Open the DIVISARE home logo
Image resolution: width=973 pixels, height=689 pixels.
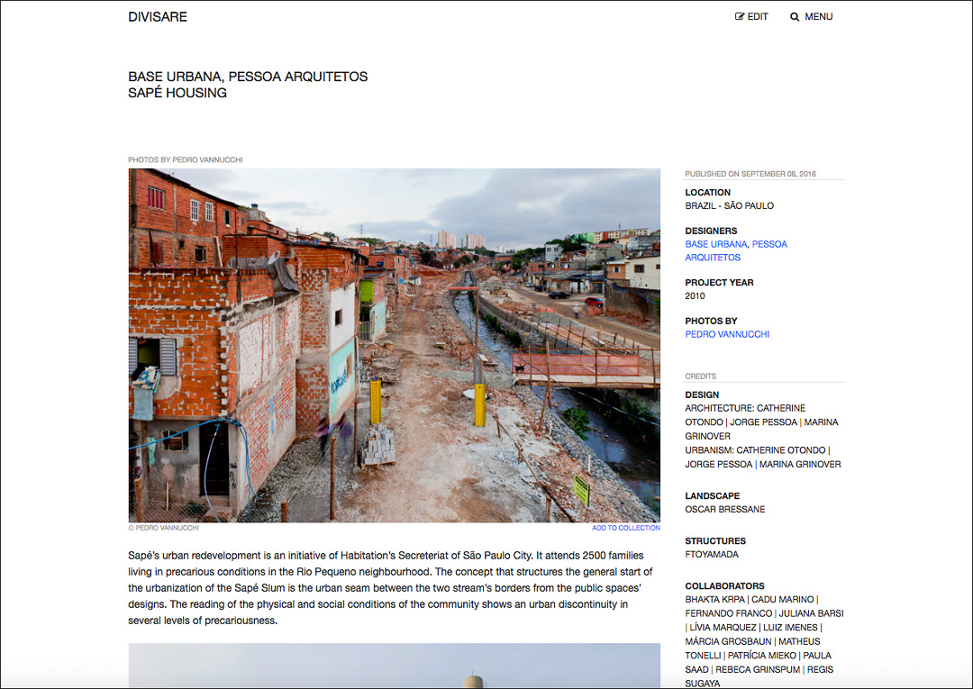pos(158,17)
